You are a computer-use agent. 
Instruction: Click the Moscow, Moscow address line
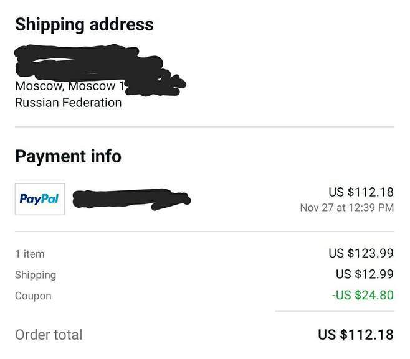tap(65, 86)
